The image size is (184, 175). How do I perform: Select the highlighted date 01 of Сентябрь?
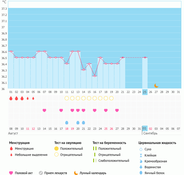point(145,129)
